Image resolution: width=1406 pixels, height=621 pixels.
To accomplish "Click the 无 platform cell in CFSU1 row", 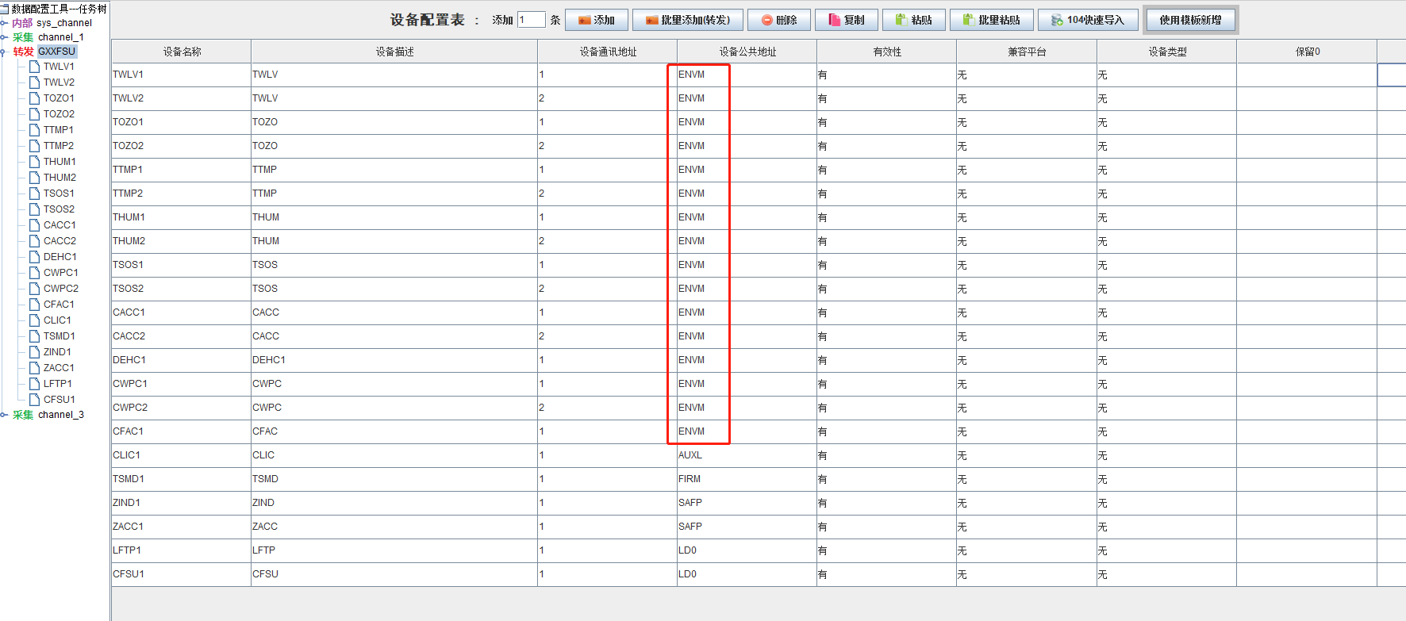I will (1027, 574).
